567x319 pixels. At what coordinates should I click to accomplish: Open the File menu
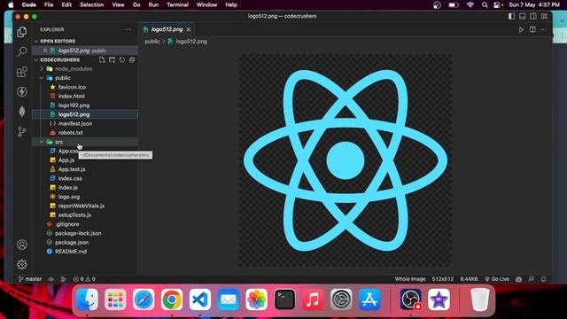click(x=49, y=4)
